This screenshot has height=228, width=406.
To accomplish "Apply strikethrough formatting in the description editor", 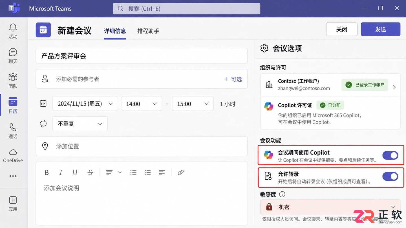I will coord(90,173).
